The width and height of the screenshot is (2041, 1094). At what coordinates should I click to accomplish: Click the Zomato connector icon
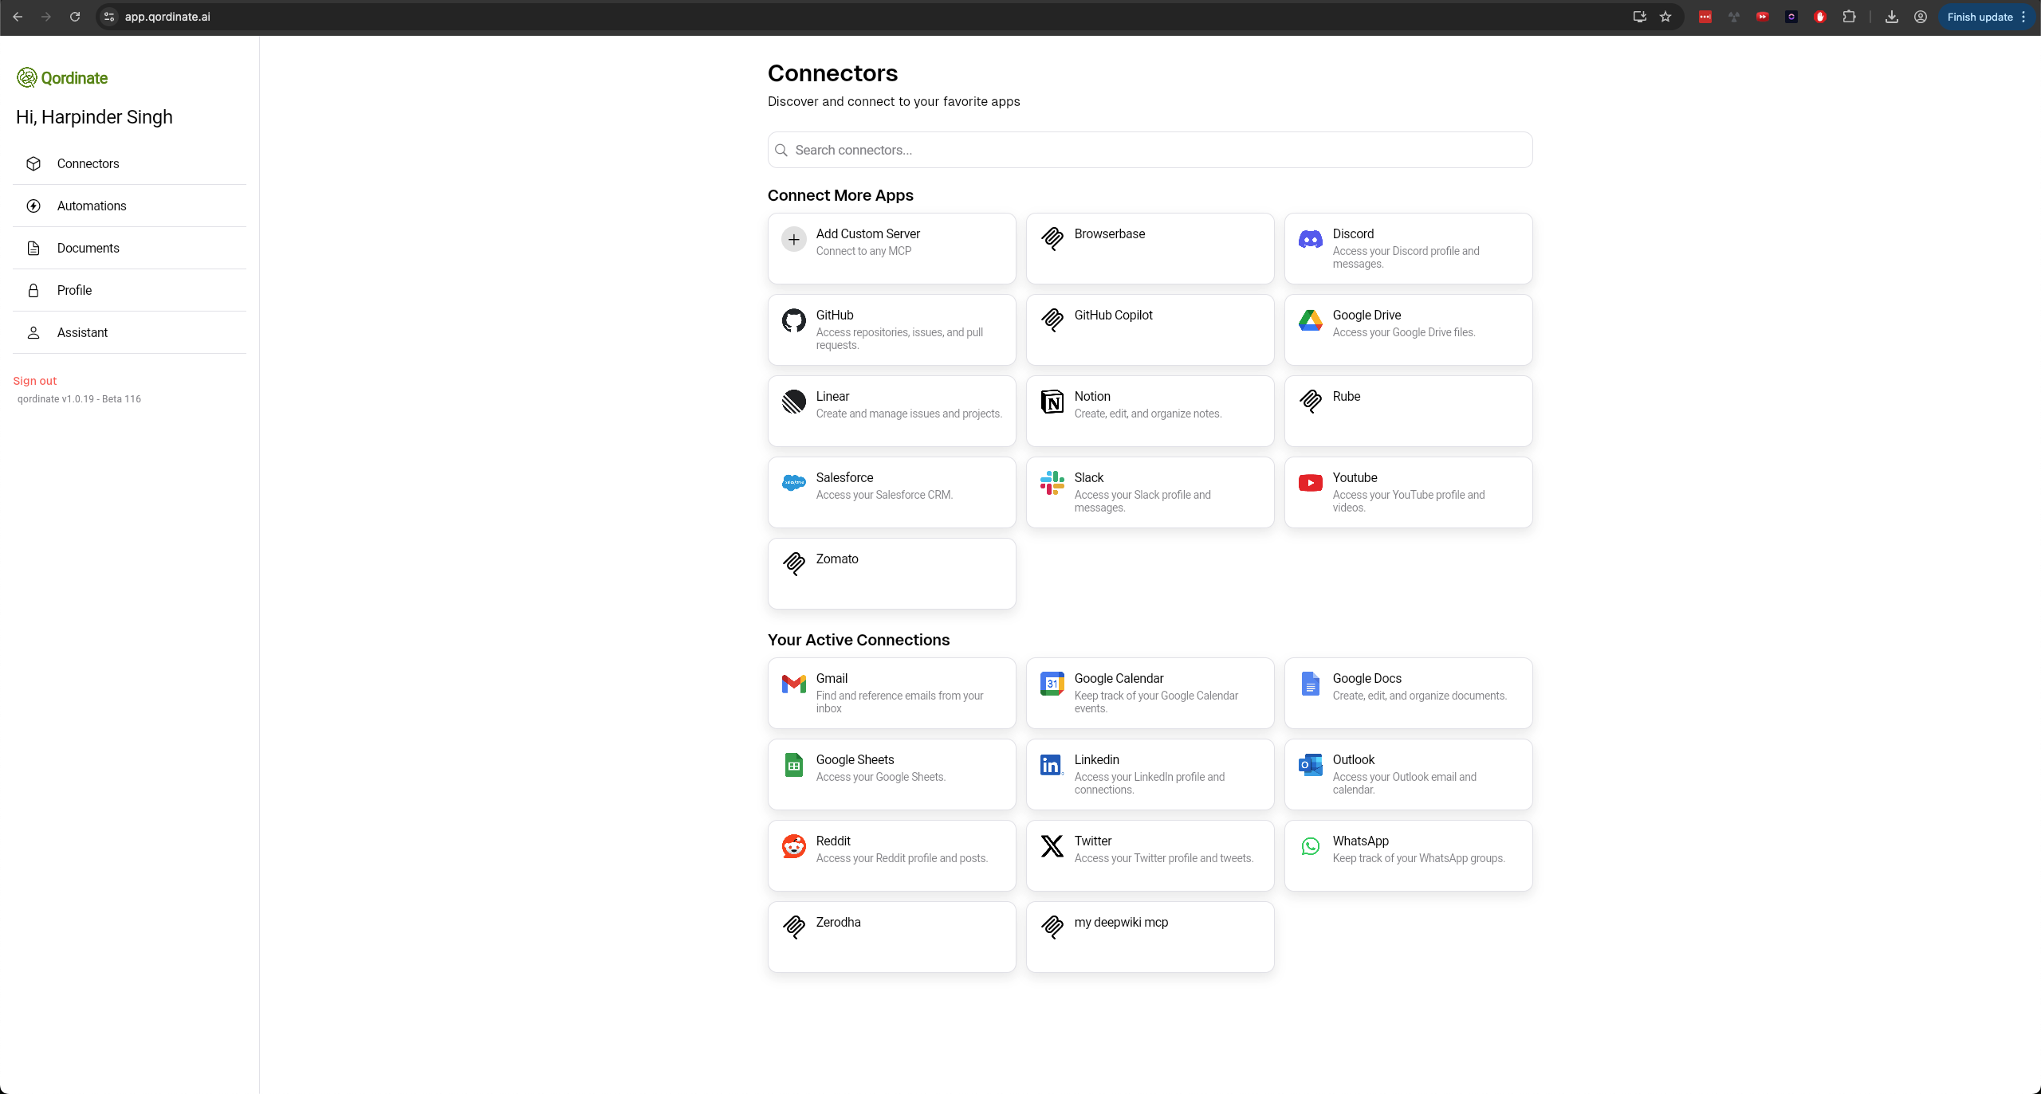(793, 564)
